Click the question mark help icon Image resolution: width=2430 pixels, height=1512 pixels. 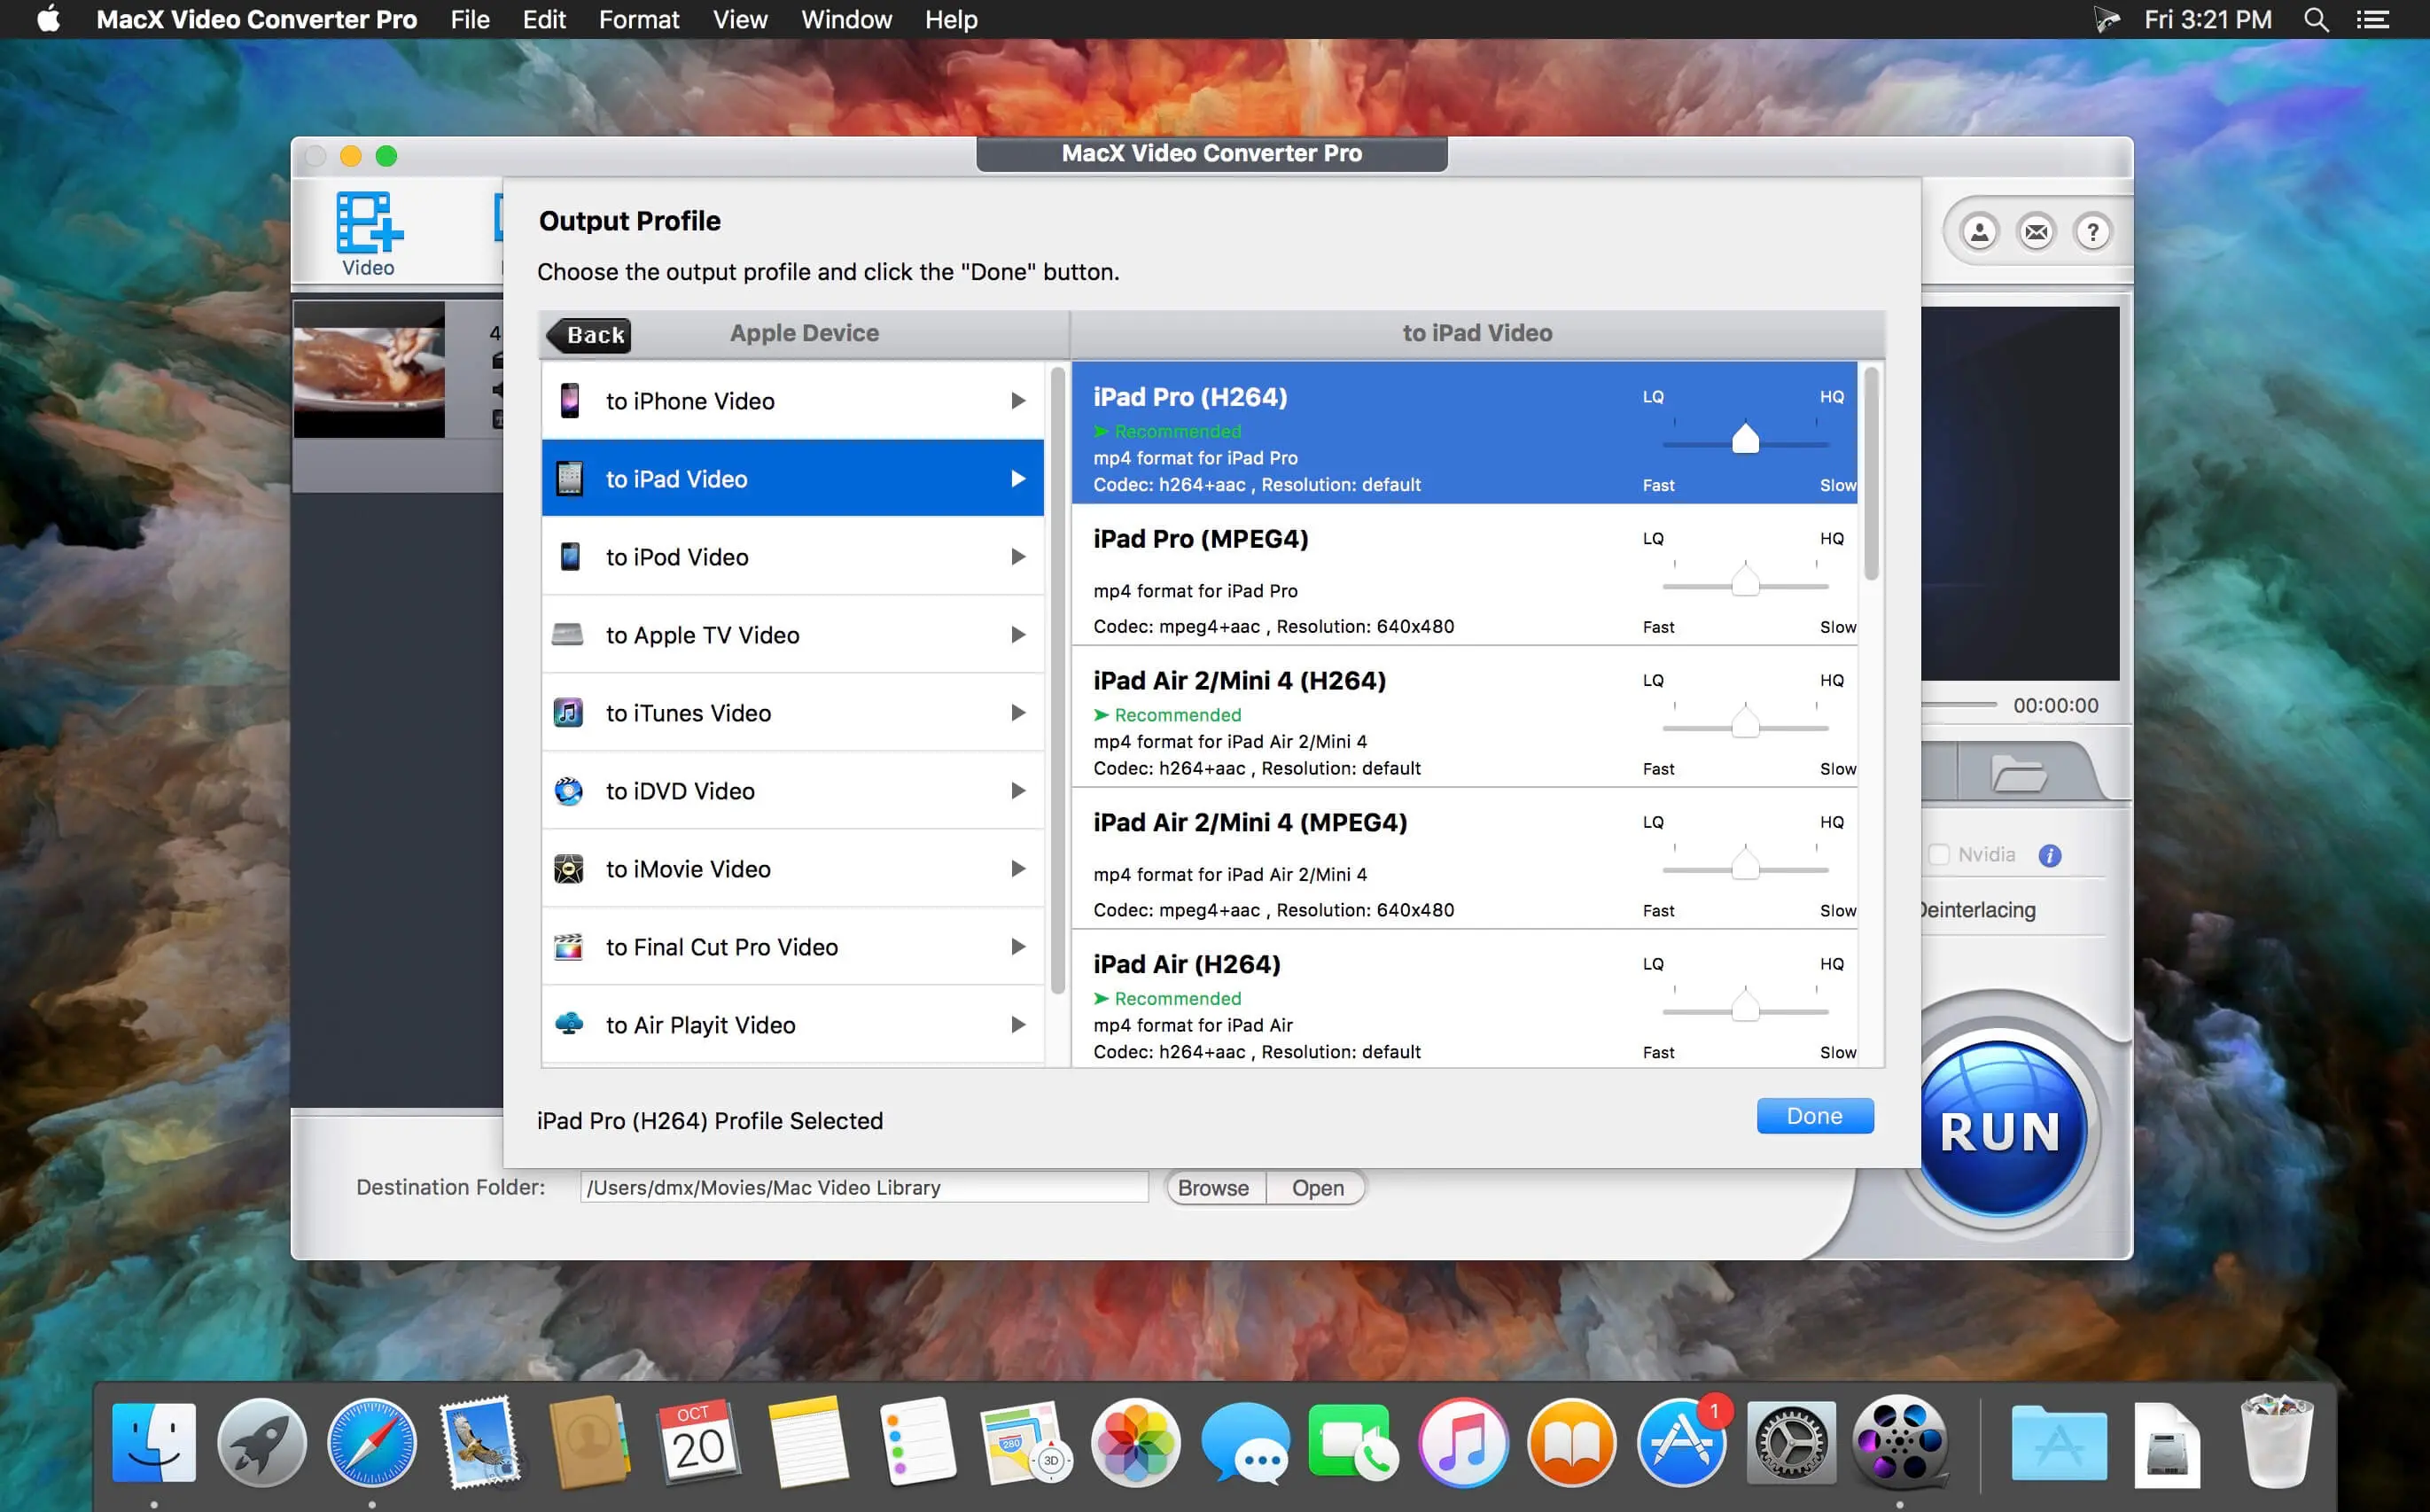pos(2093,232)
